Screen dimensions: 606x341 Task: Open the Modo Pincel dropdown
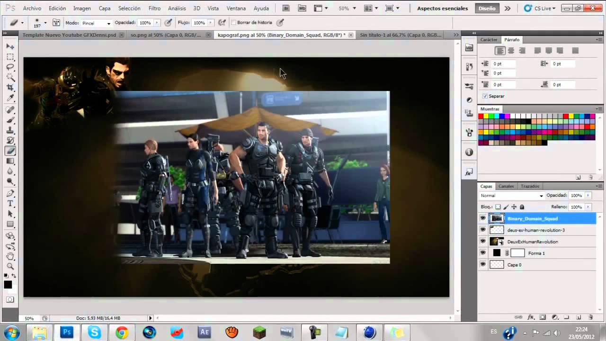click(x=96, y=23)
